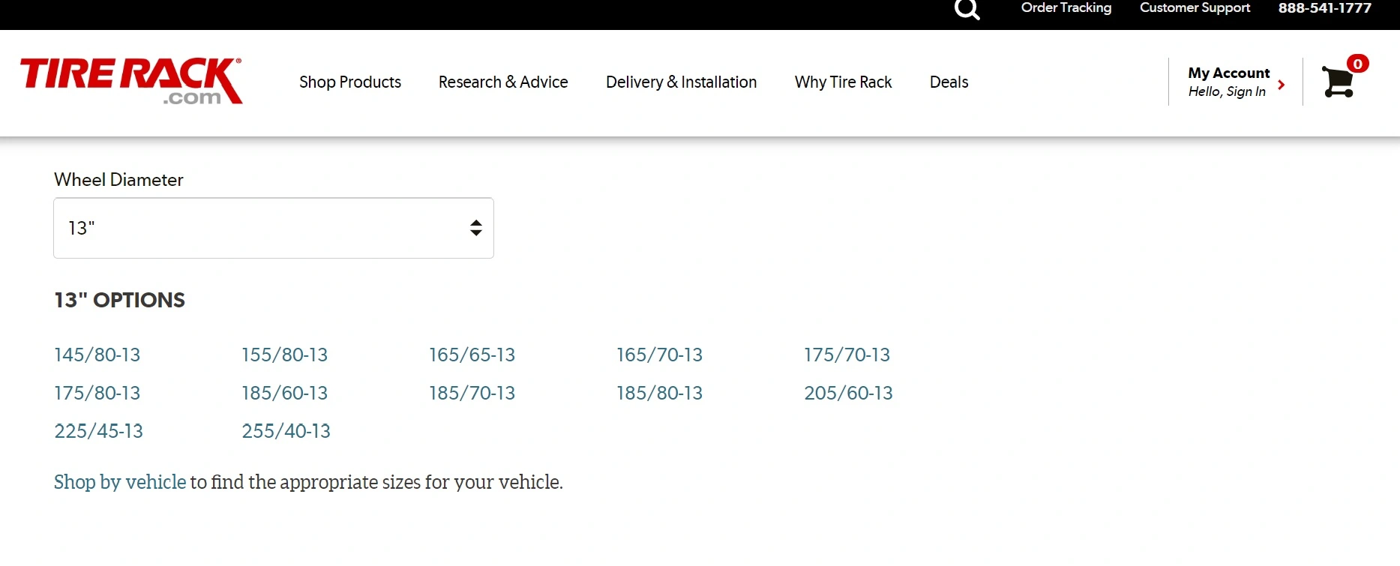
Task: Open Research & Advice menu
Action: [x=503, y=82]
